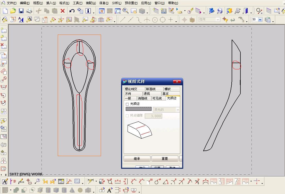The image size is (285, 194).
Task: Undo the last action with the arrow icon
Action: pyautogui.click(x=72, y=11)
